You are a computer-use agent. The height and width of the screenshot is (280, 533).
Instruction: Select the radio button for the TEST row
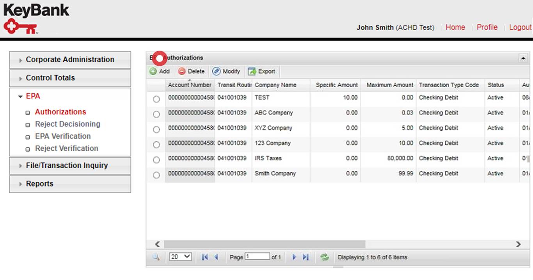pos(156,99)
